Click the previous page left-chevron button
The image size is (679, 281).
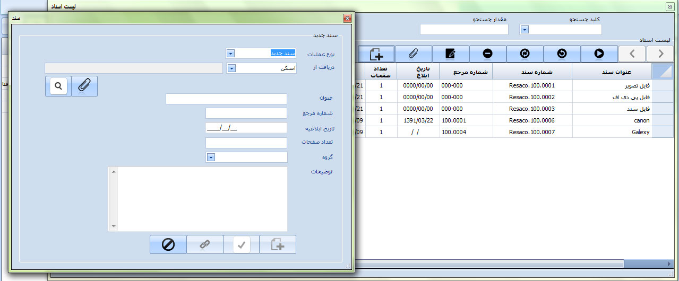click(x=632, y=53)
